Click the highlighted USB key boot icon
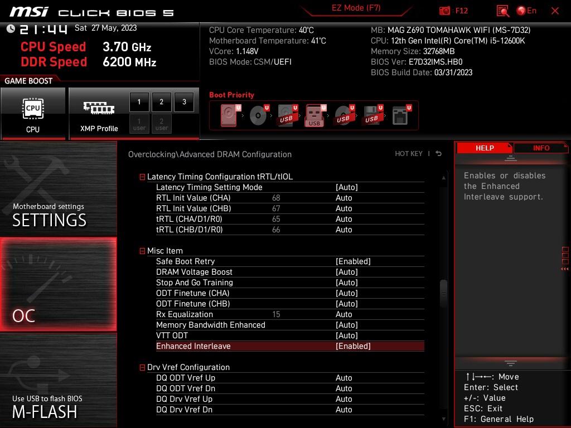Screen dimensions: 571x428 click(316, 115)
